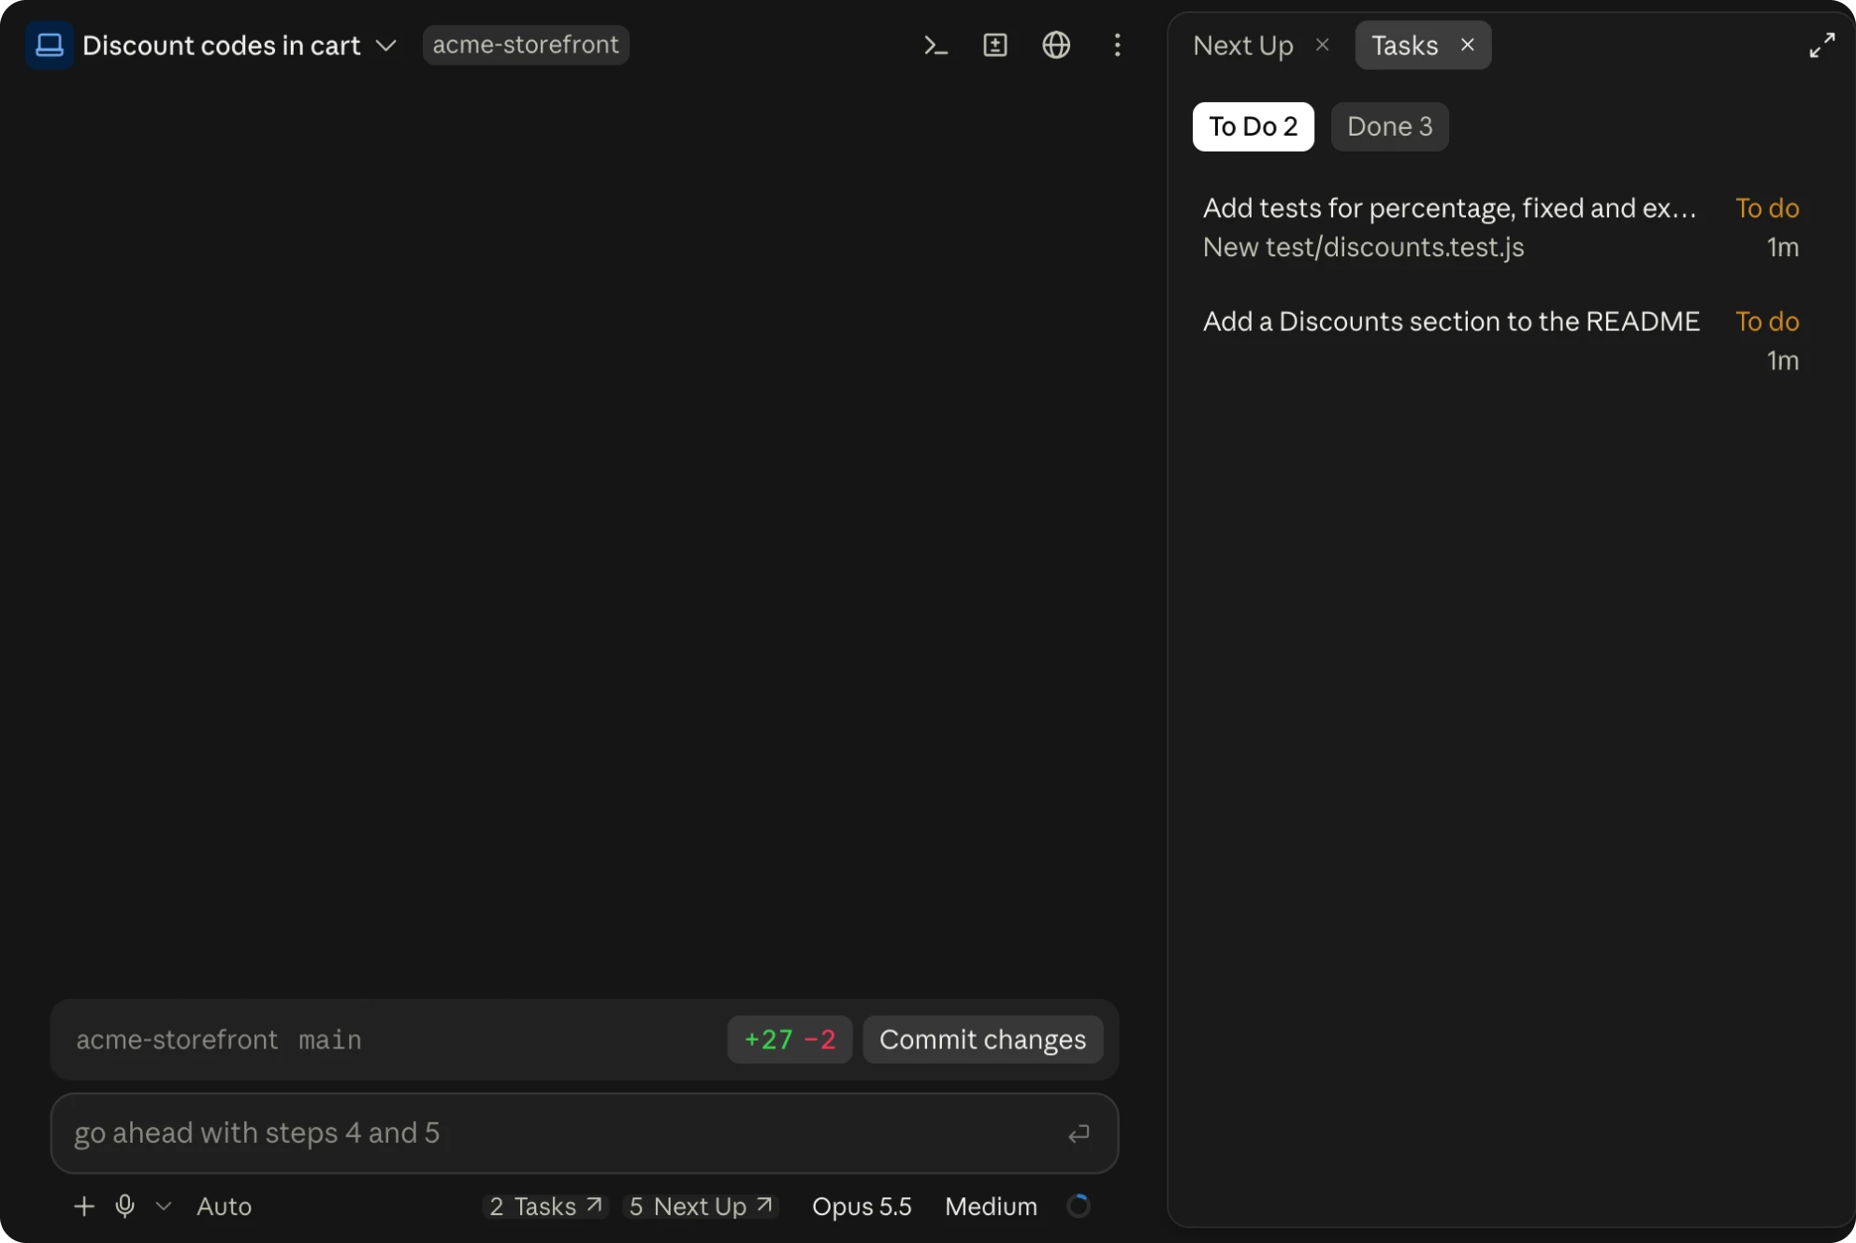Show the To Do 2 filter

click(x=1253, y=126)
